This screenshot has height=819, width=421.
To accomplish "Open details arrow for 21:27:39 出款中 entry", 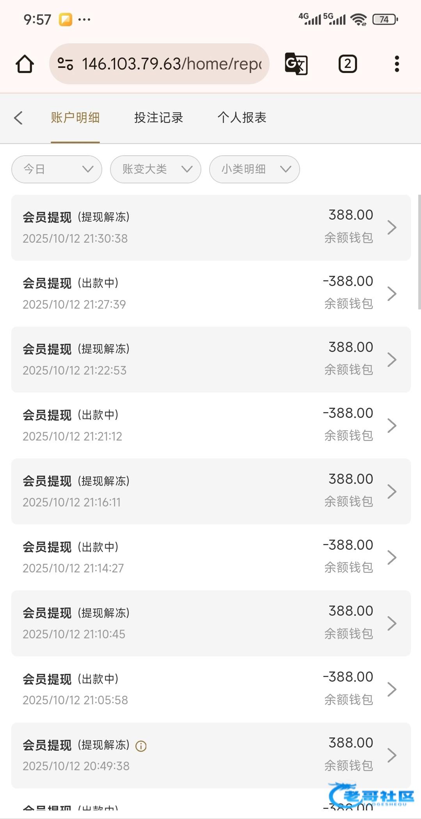I will tap(392, 293).
